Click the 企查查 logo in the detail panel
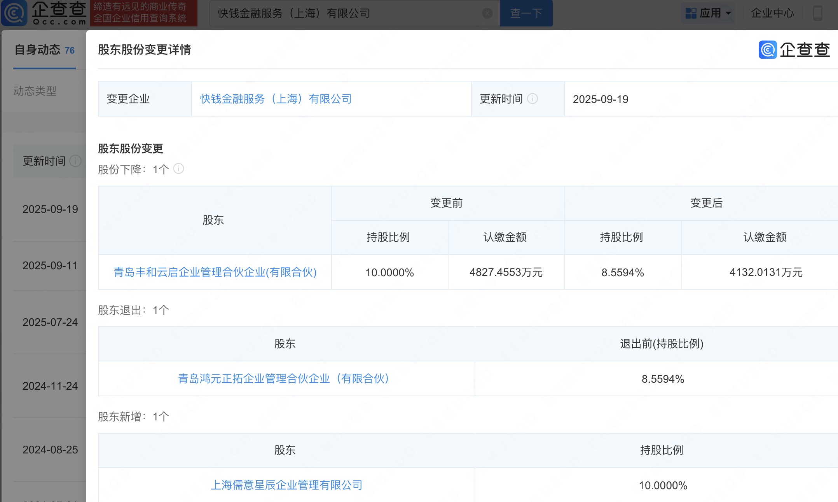 [794, 50]
